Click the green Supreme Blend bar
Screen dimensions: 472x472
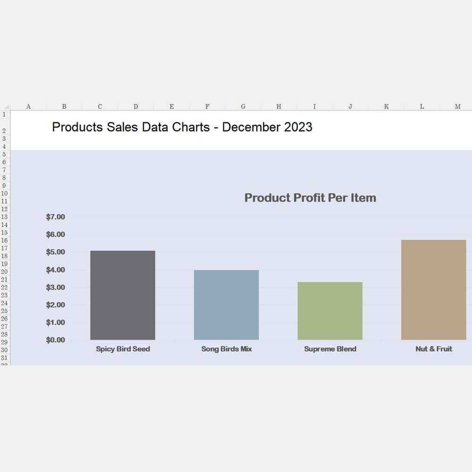click(x=330, y=311)
